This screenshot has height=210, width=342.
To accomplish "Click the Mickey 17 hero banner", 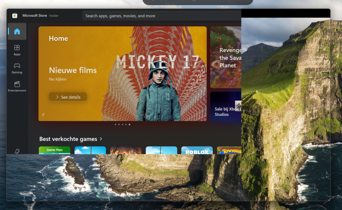I will (x=157, y=73).
